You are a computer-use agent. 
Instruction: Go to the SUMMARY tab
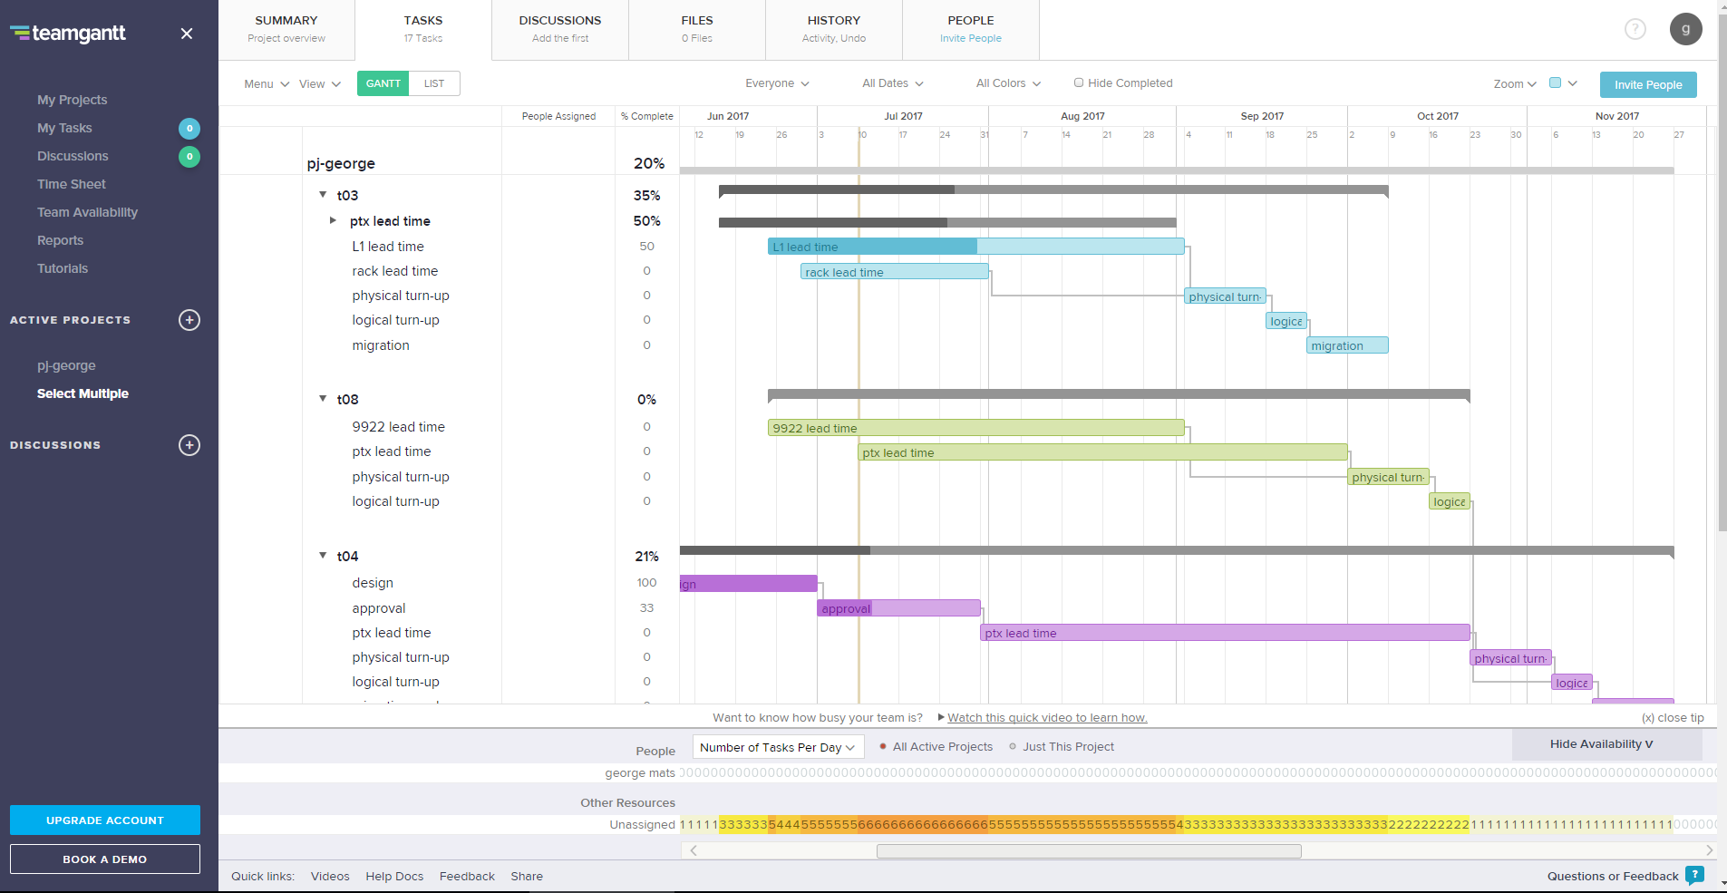tap(286, 29)
